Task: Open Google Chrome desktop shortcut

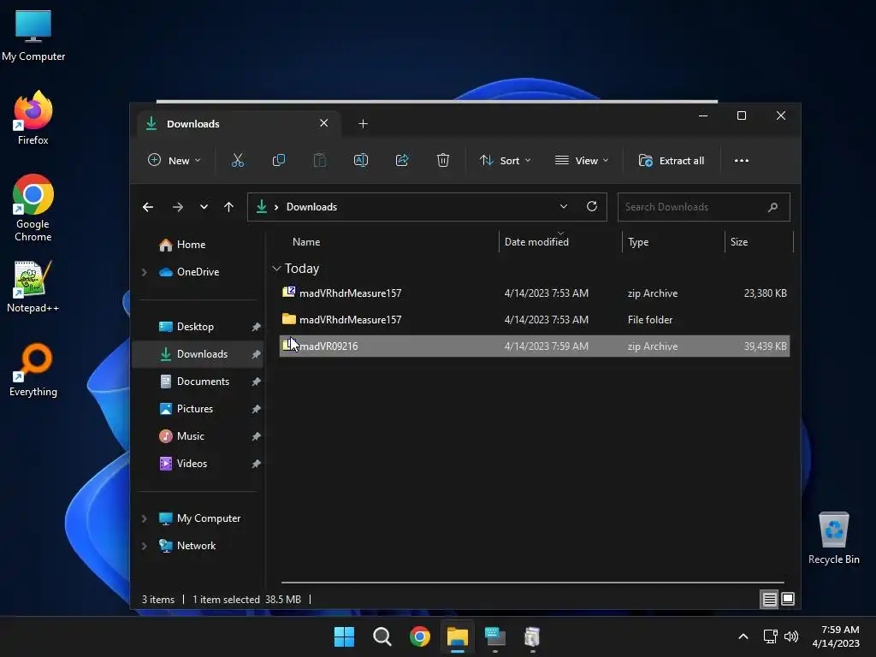Action: pyautogui.click(x=33, y=208)
